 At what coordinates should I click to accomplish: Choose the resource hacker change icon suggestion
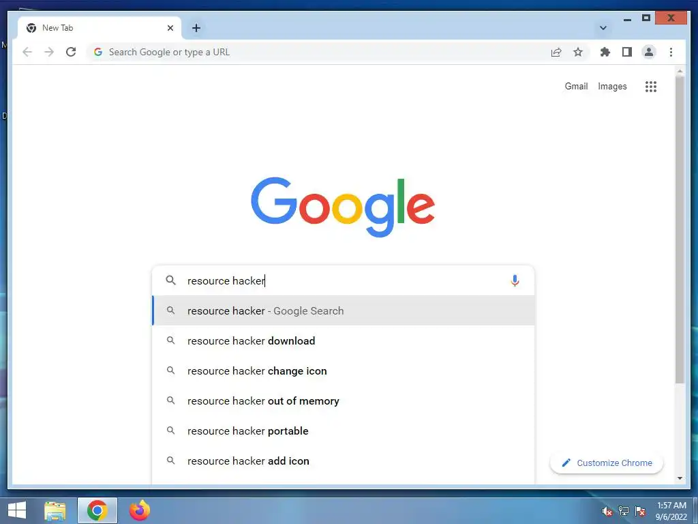(344, 370)
